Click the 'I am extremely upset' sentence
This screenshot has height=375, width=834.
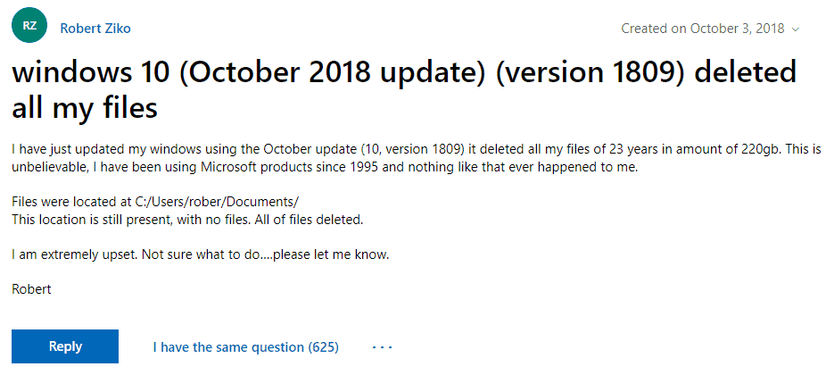[75, 254]
